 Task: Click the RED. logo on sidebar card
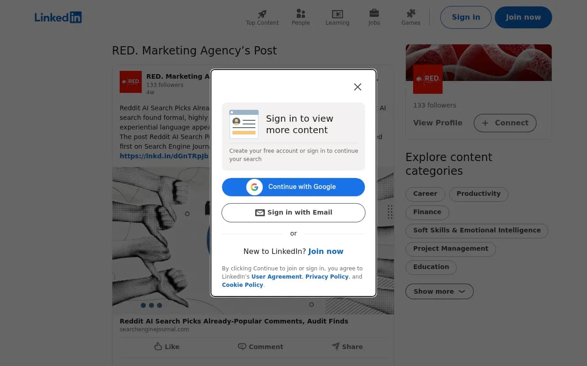[x=428, y=79]
